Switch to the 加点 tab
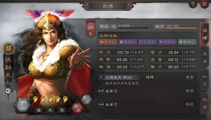The image size is (211, 120). click(x=205, y=80)
